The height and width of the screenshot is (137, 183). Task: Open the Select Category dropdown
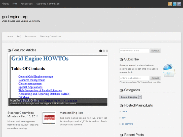[130, 97]
